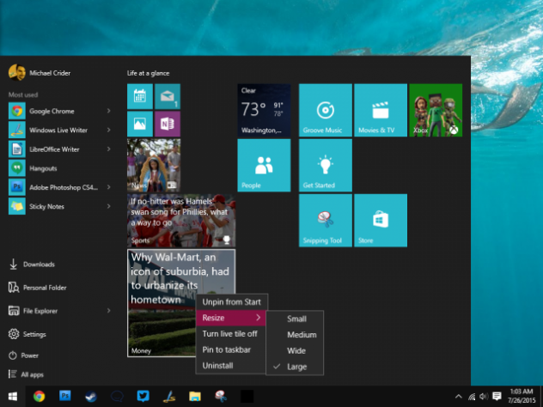
Task: Turn live tile off for Money
Action: (229, 334)
